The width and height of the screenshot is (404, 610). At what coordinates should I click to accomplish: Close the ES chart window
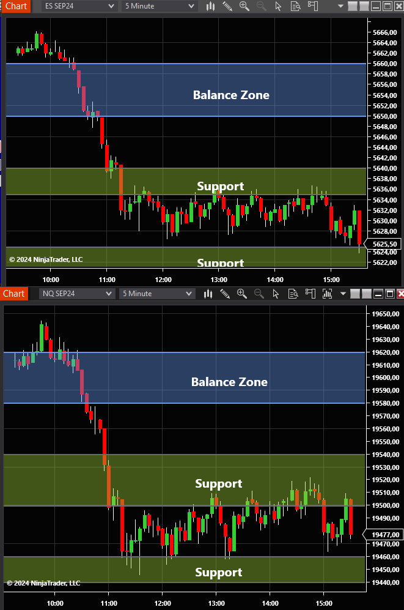click(398, 6)
